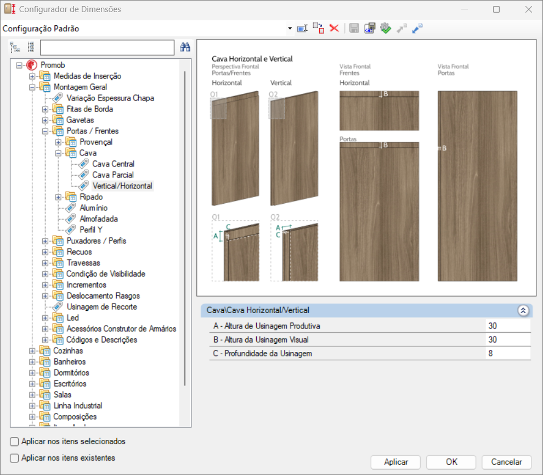Click the tag icon beside Cava Parcial

point(83,175)
